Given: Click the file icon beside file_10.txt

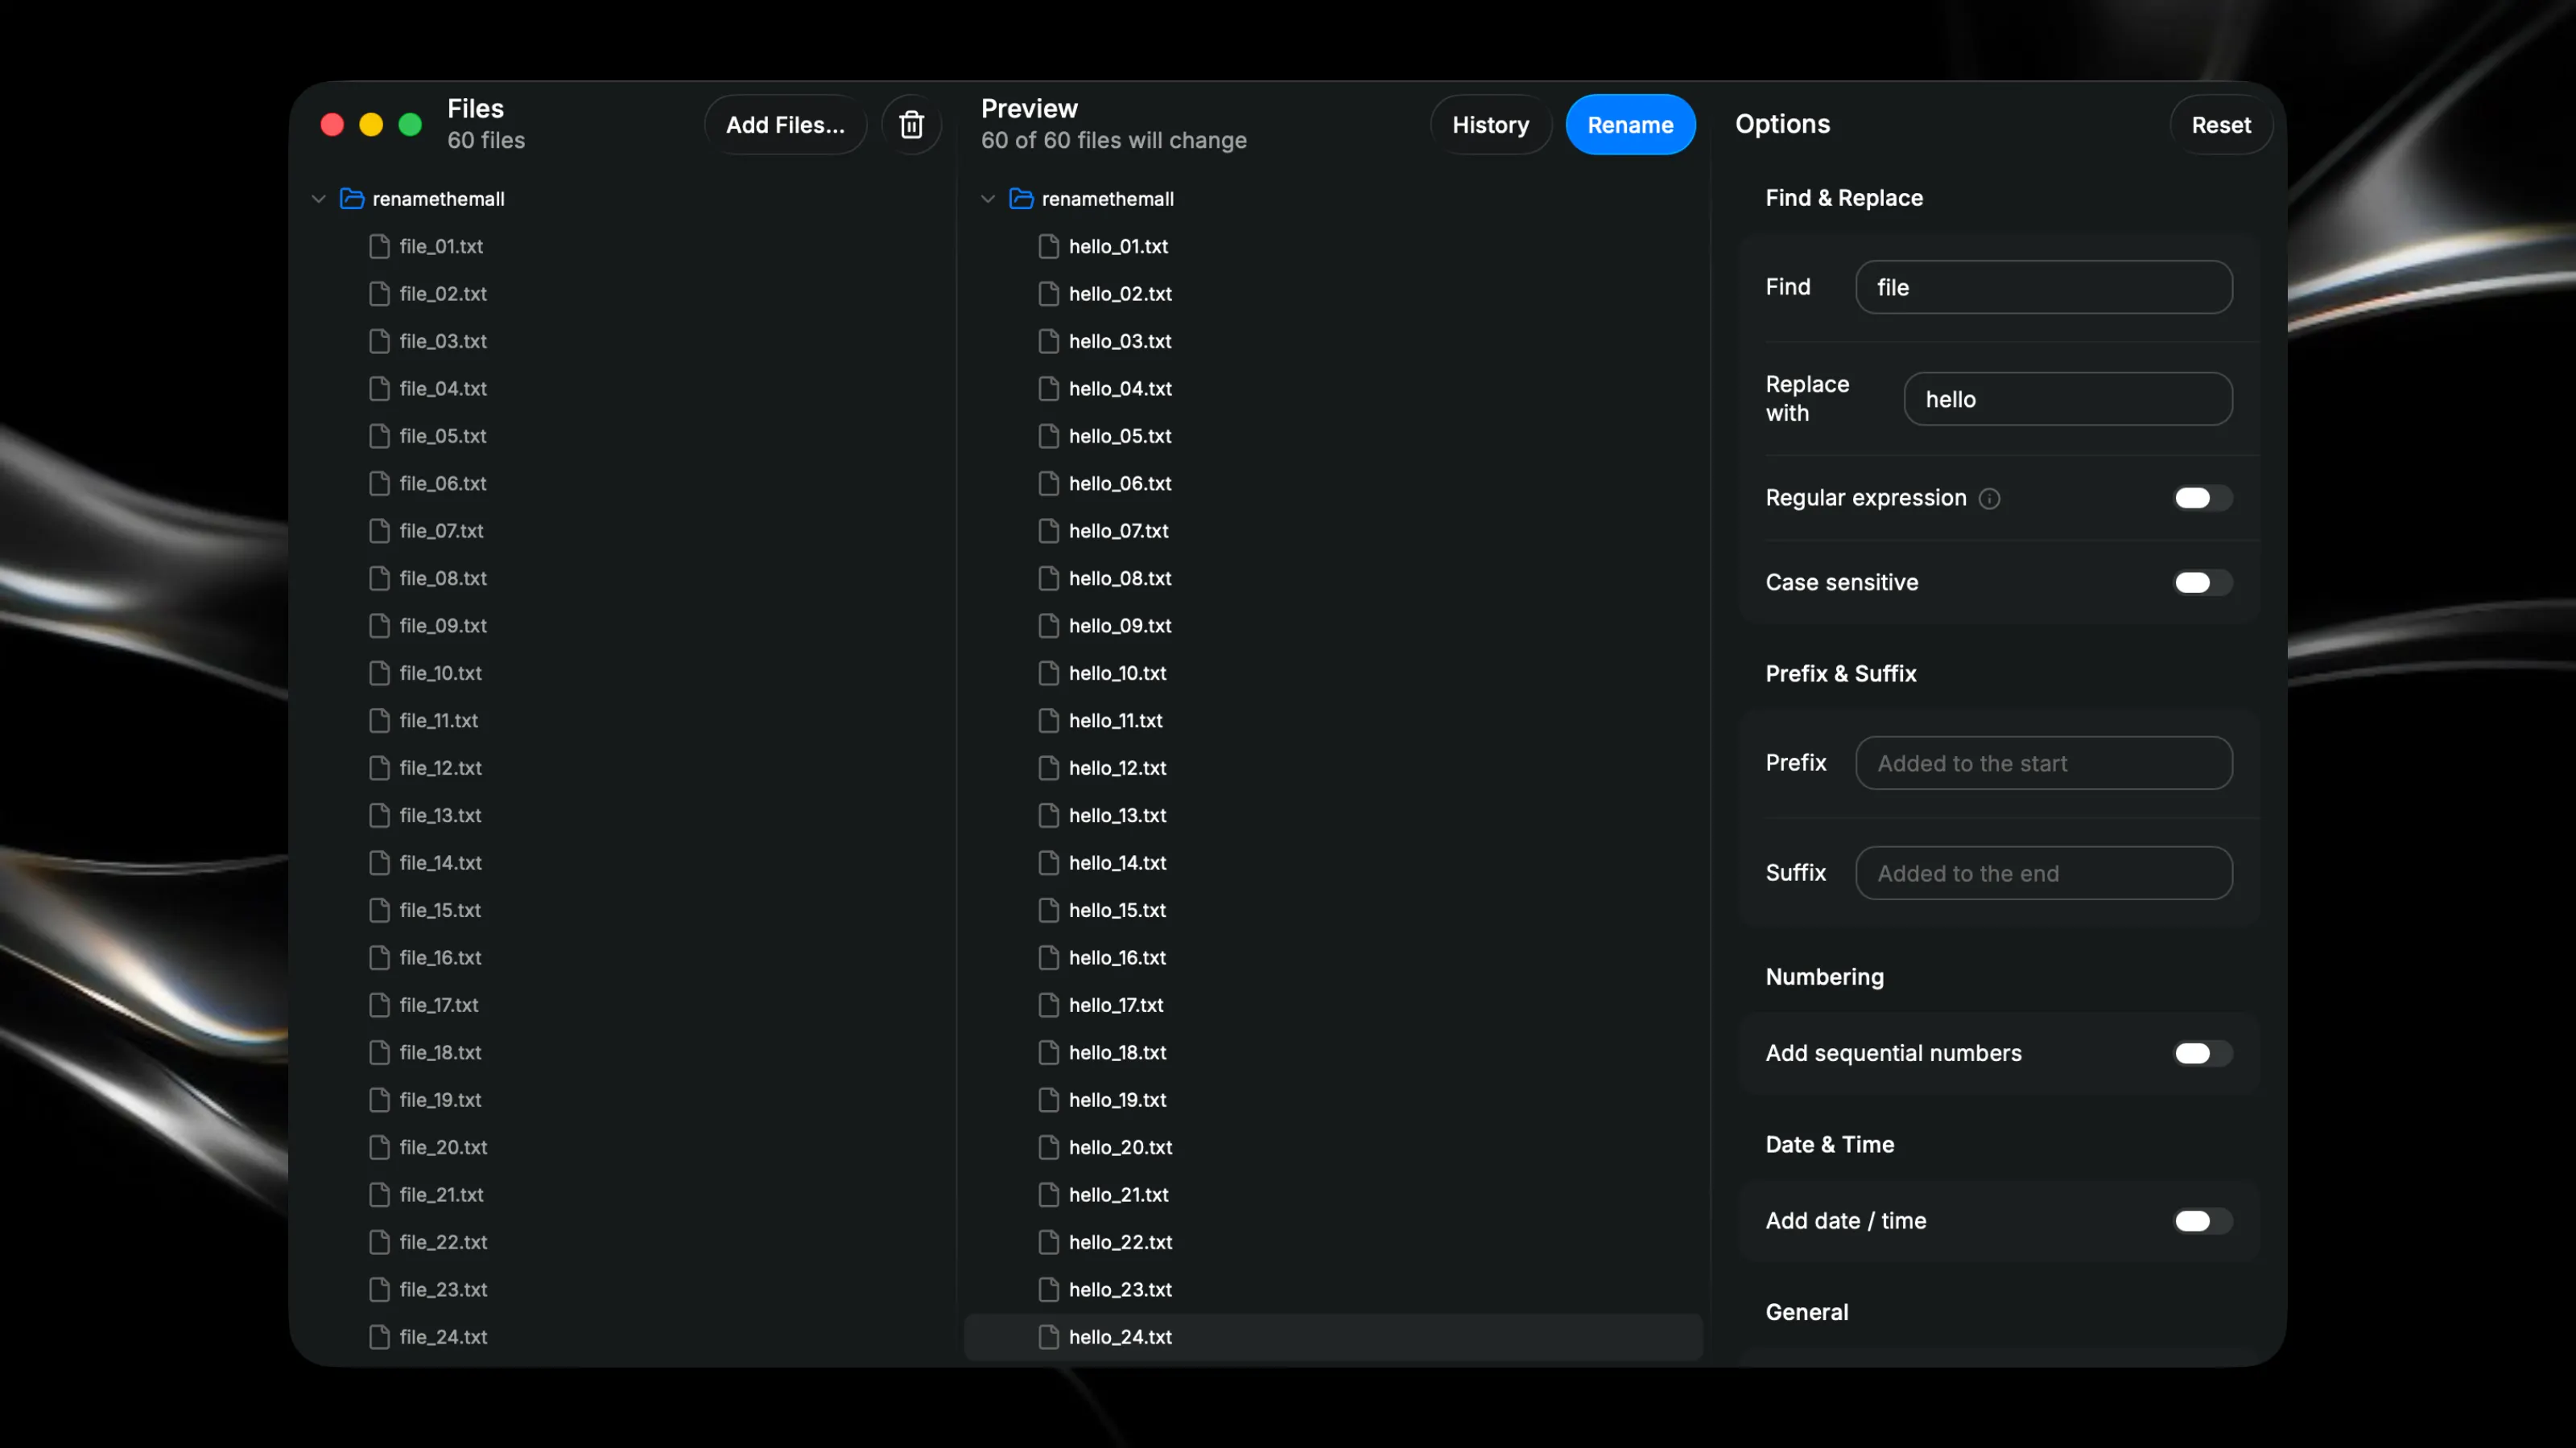Looking at the screenshot, I should point(379,673).
